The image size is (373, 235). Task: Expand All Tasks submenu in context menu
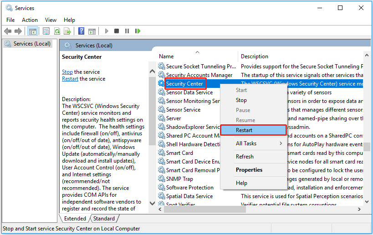[x=254, y=143]
